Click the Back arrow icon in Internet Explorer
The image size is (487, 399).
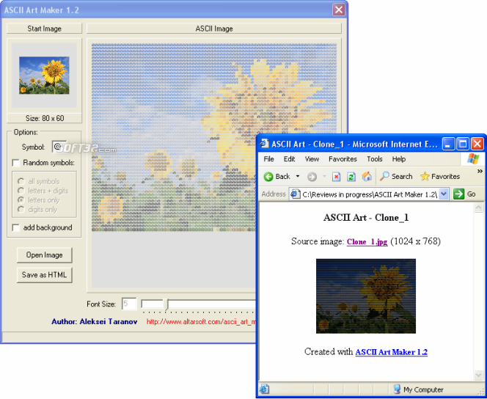pos(268,177)
